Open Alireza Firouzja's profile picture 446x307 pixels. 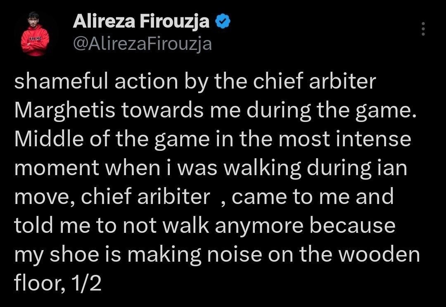(35, 34)
